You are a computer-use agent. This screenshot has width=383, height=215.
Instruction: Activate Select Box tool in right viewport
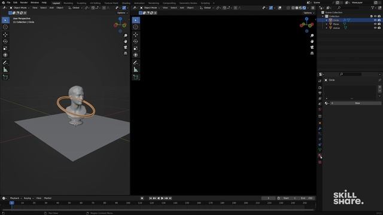click(x=136, y=20)
